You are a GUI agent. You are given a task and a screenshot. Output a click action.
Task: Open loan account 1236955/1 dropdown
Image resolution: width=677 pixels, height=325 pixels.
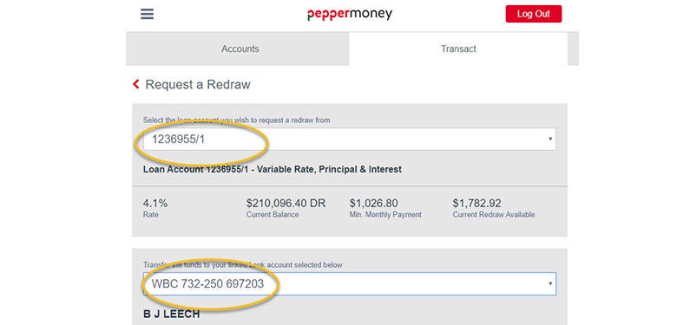click(350, 140)
